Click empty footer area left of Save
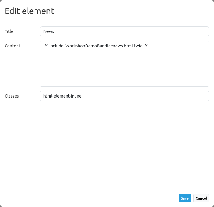Screen dimensions: 214x207 (x=92, y=198)
